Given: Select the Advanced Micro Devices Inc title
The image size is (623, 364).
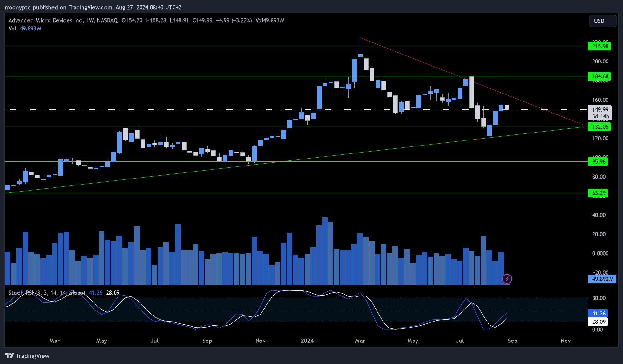Looking at the screenshot, I should pos(45,20).
